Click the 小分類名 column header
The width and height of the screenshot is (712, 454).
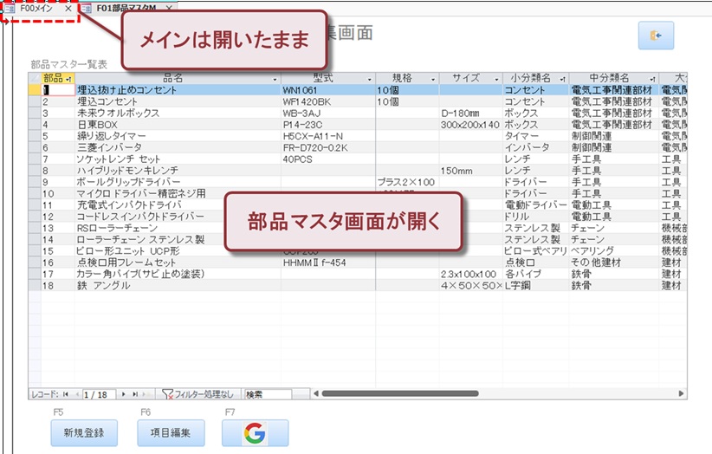(x=528, y=78)
